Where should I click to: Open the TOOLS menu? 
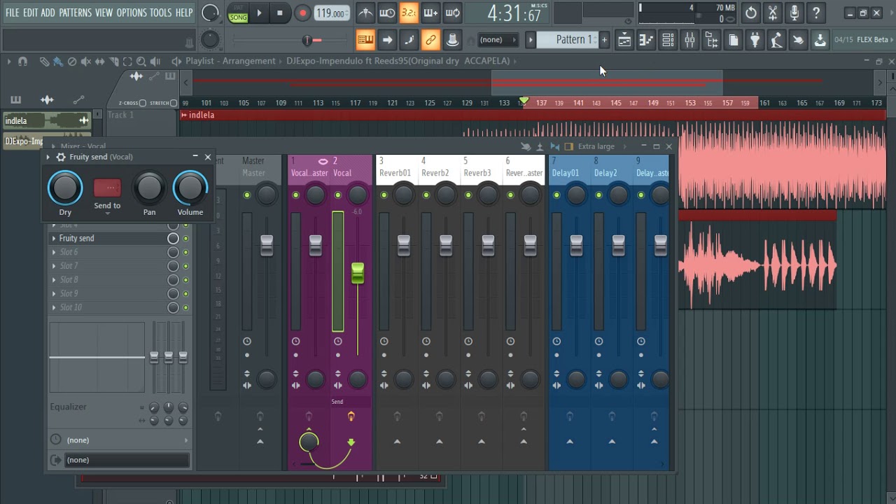pos(160,13)
